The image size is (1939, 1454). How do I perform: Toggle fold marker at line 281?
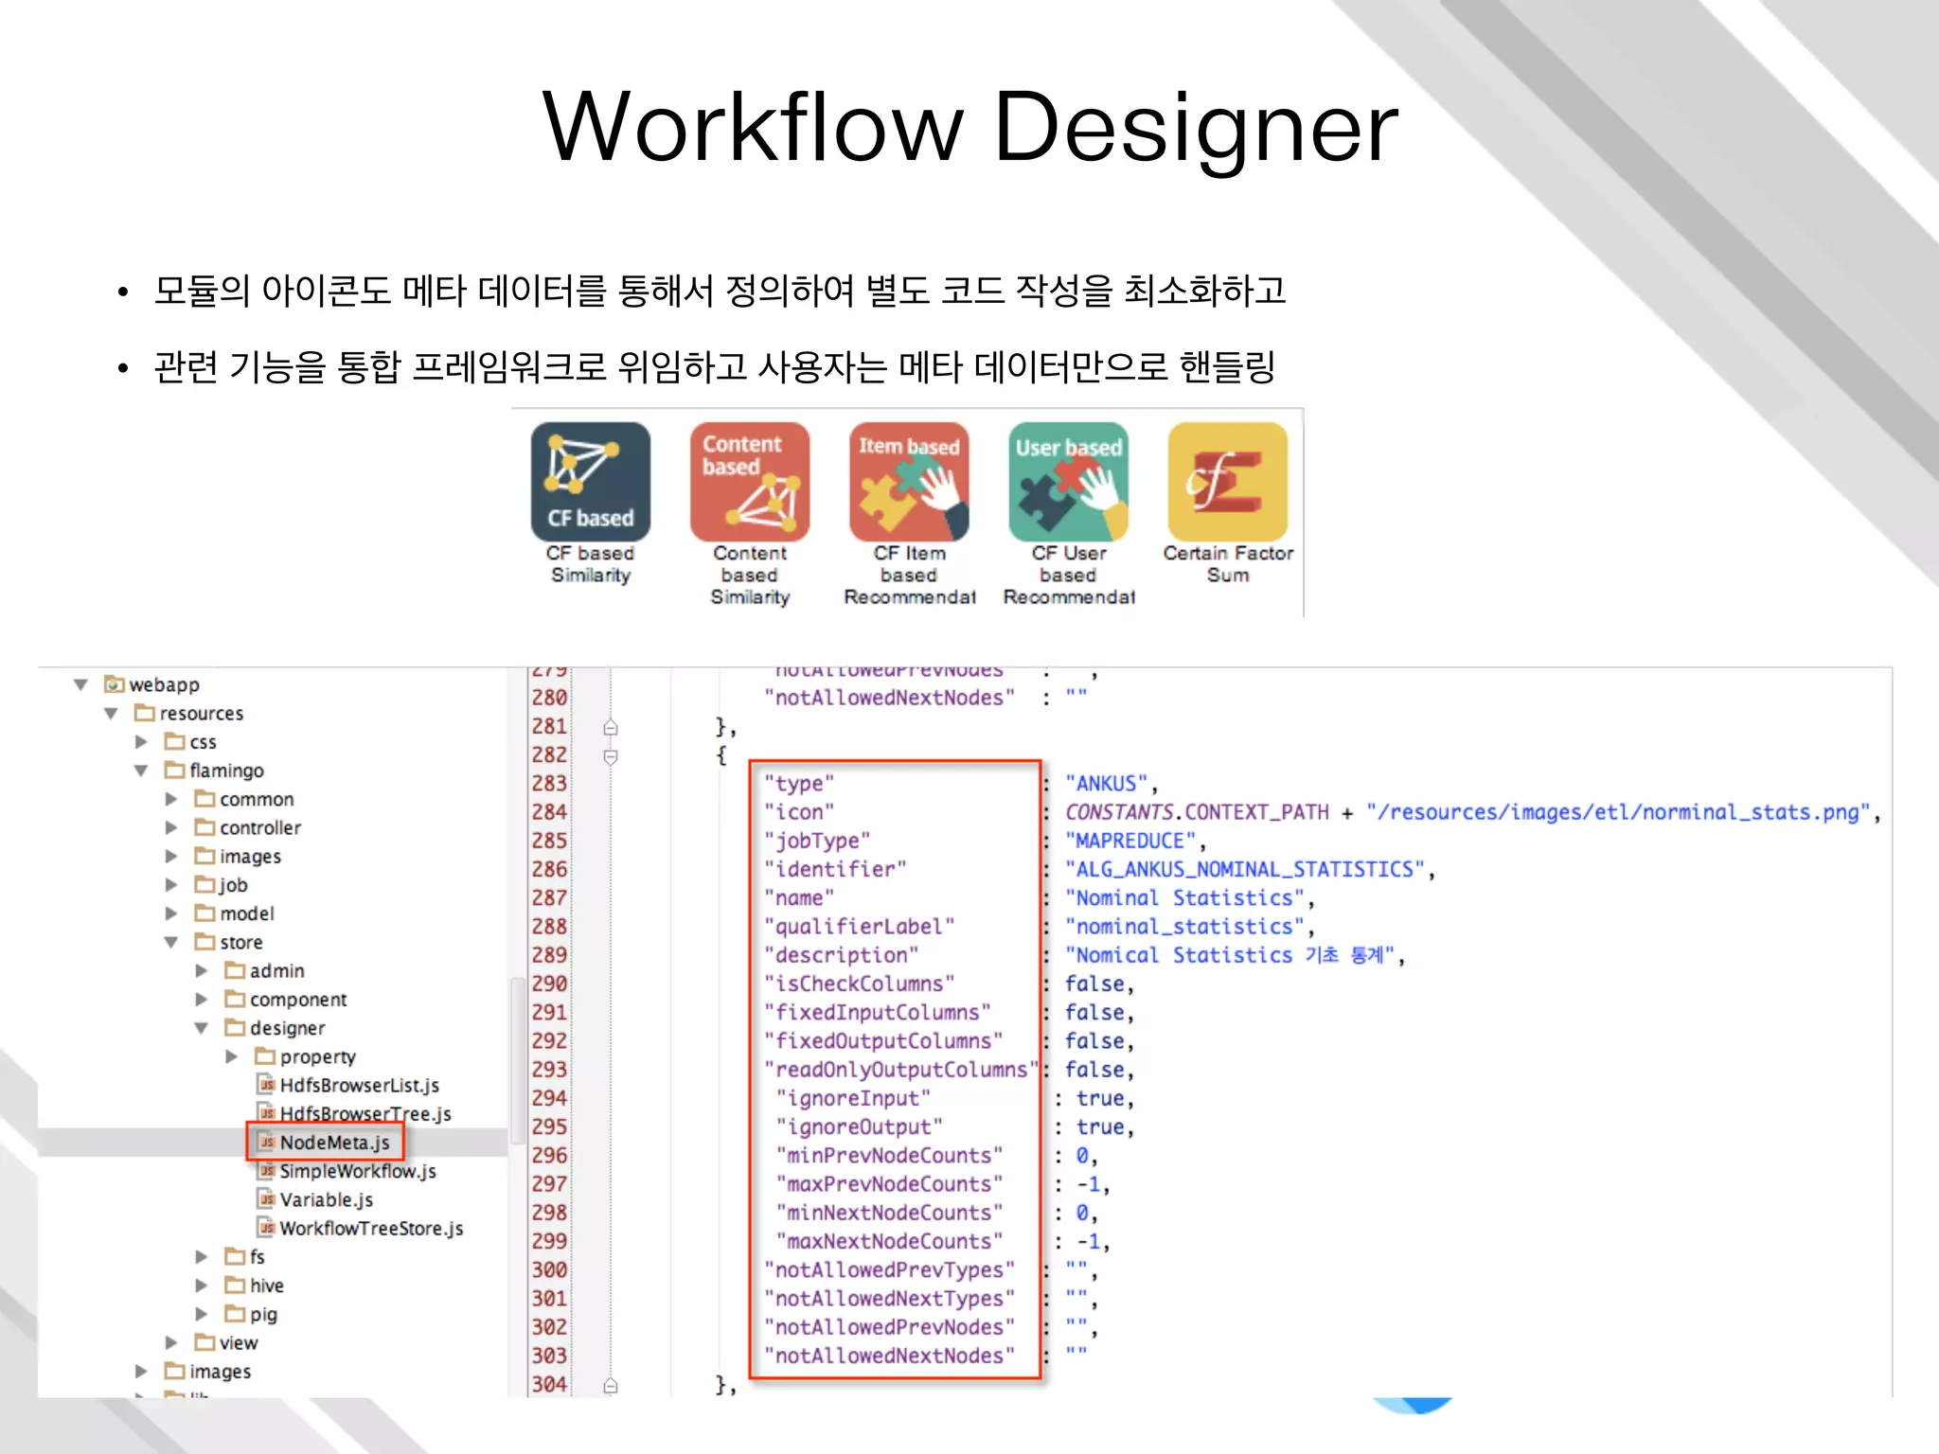click(x=611, y=727)
